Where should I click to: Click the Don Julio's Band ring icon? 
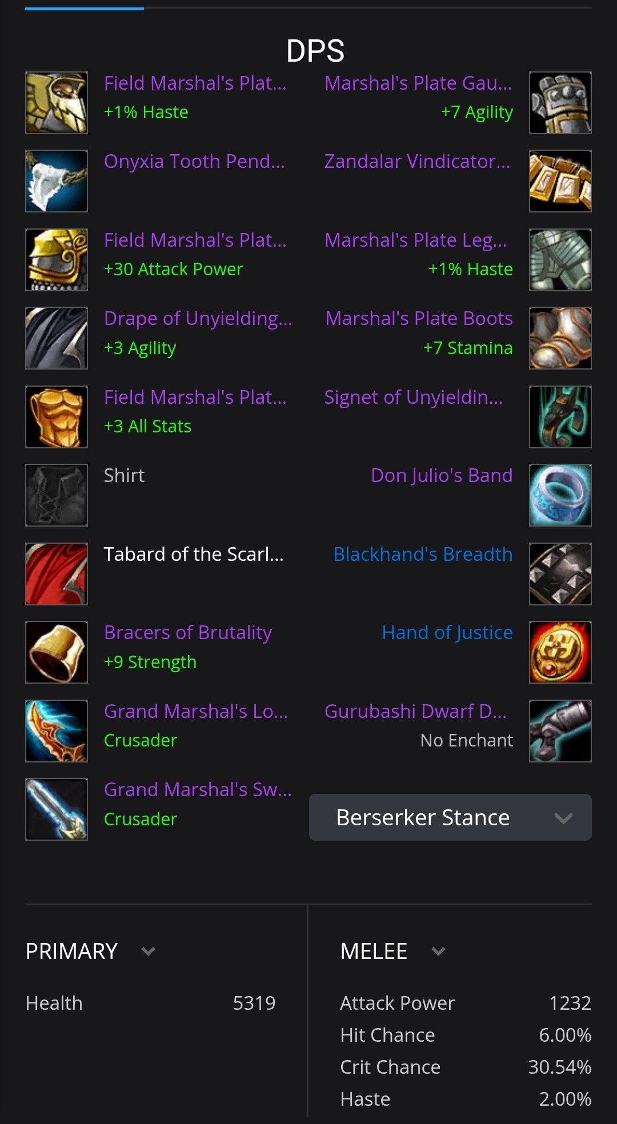560,495
